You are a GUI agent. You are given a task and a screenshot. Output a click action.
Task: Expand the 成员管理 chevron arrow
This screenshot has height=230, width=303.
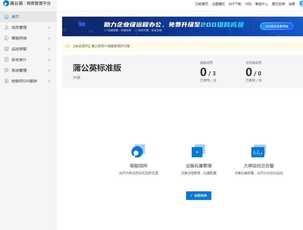49,27
